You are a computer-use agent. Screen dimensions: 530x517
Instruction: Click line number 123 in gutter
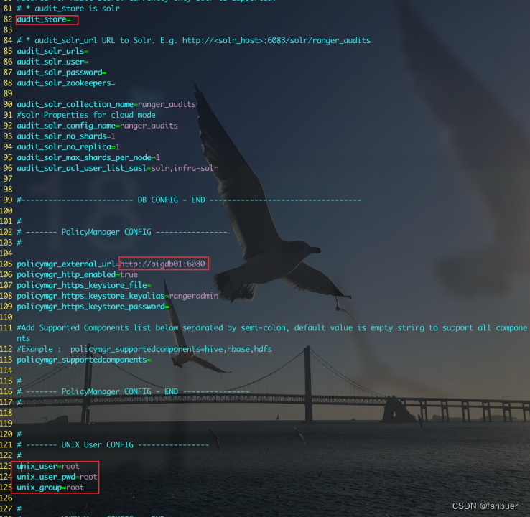tap(6, 466)
